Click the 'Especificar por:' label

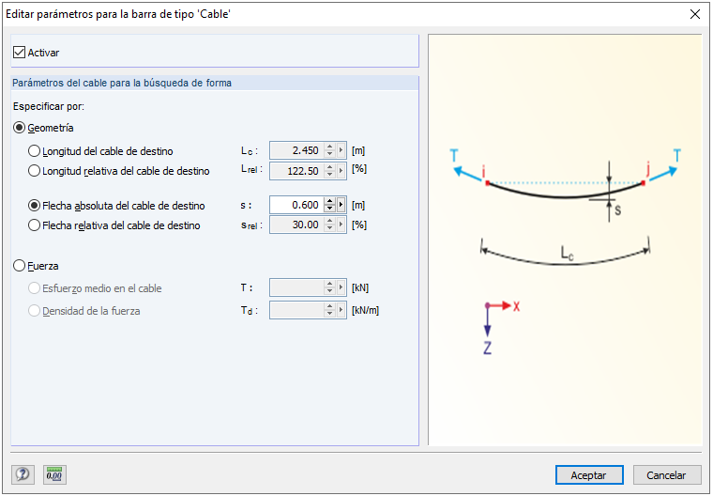click(49, 106)
